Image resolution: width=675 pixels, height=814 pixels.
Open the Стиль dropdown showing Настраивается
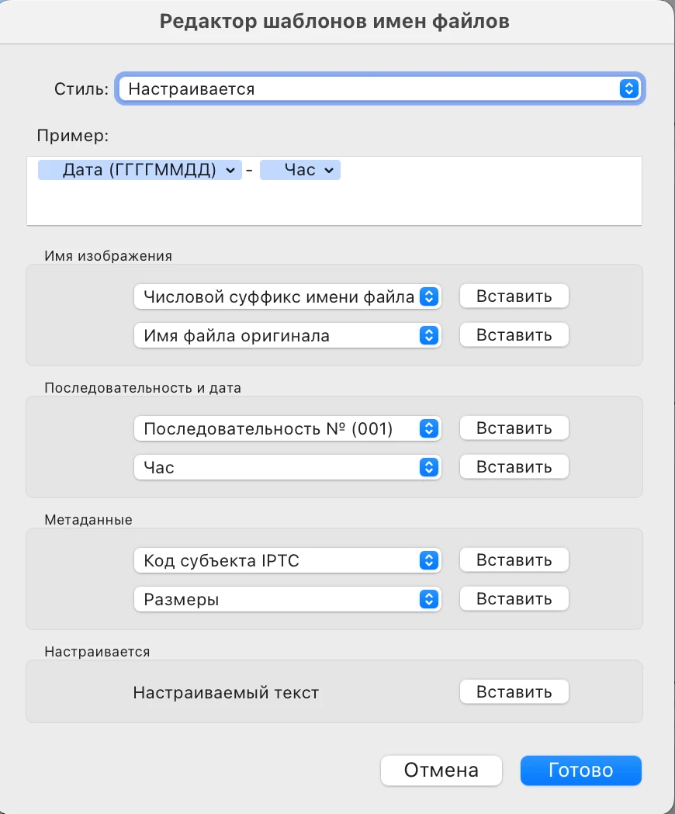click(x=379, y=88)
